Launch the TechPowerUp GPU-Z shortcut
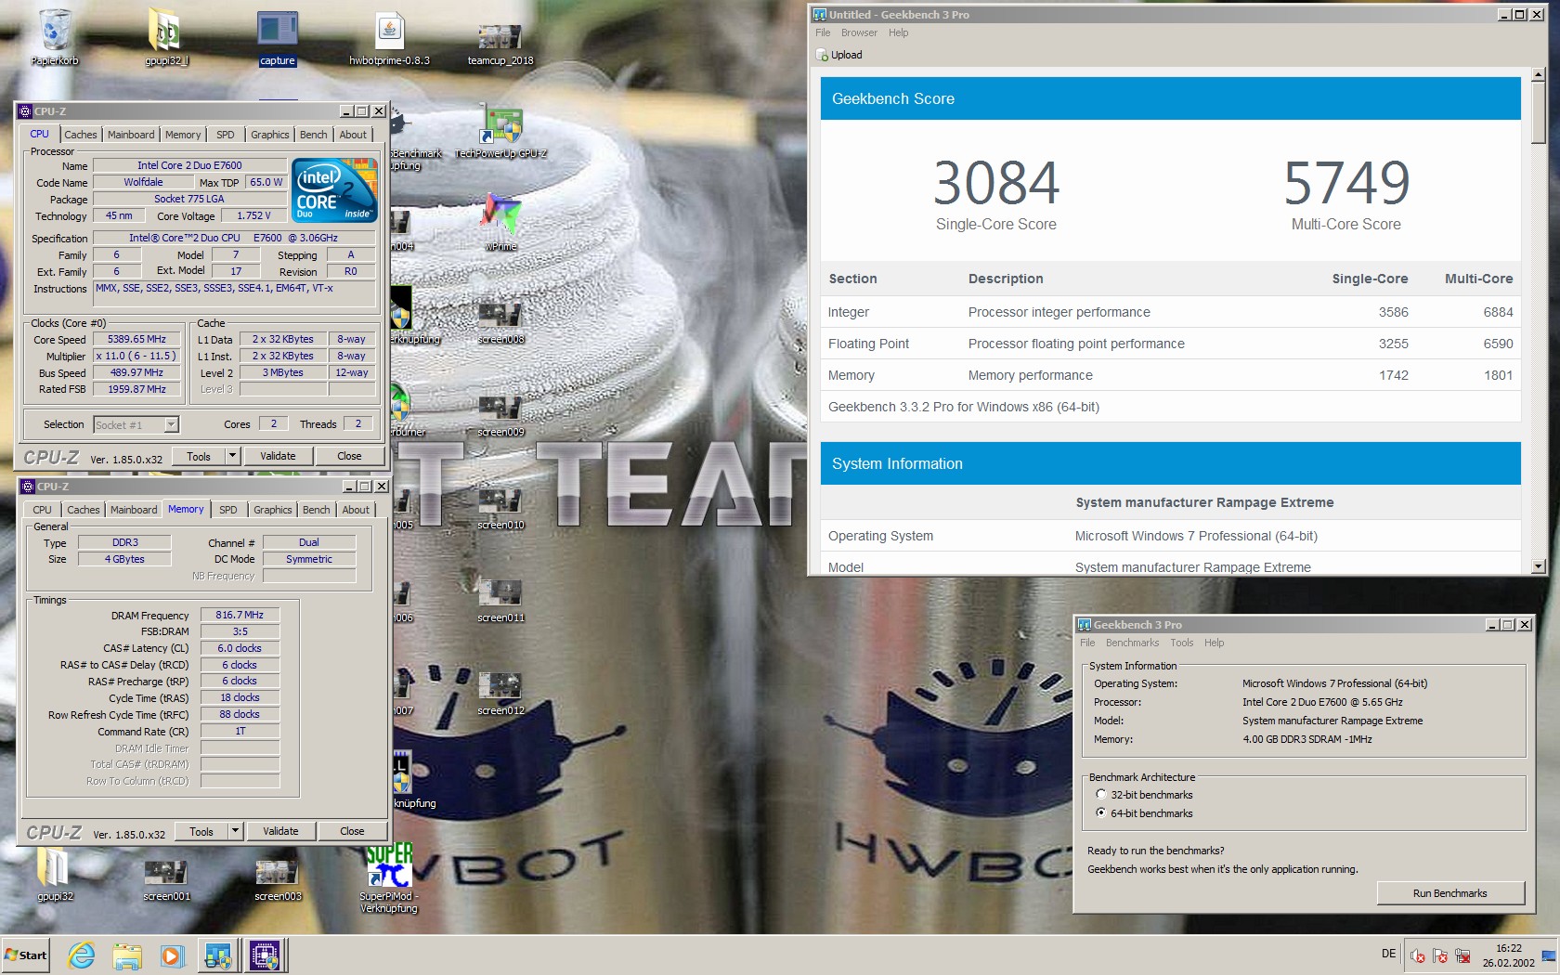 (x=501, y=132)
